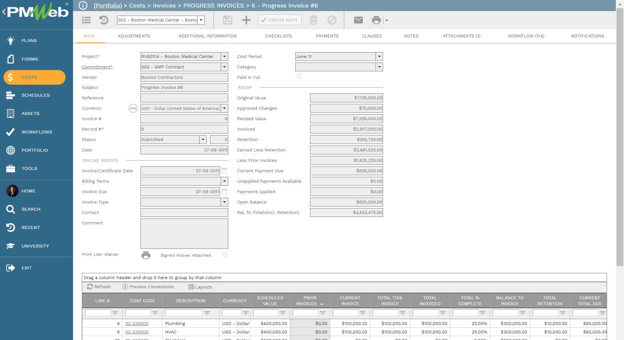Click the Create Next button
624x340 pixels.
coord(280,20)
